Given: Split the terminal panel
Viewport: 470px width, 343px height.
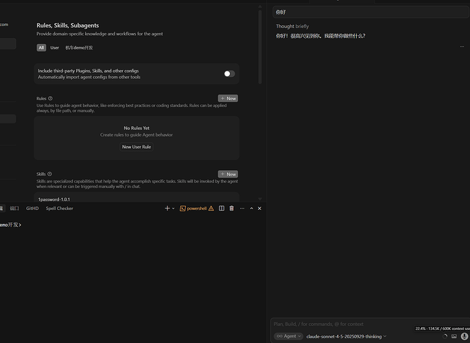Looking at the screenshot, I should click(x=222, y=208).
